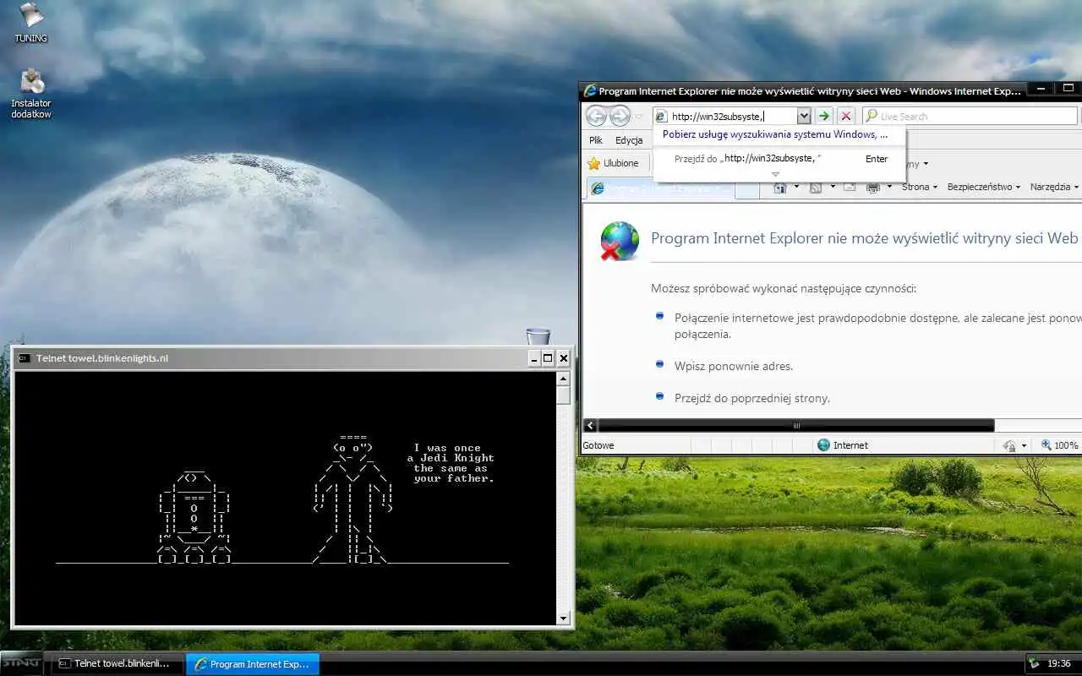Click the IE horizontal scrollbar thumb

(x=795, y=426)
